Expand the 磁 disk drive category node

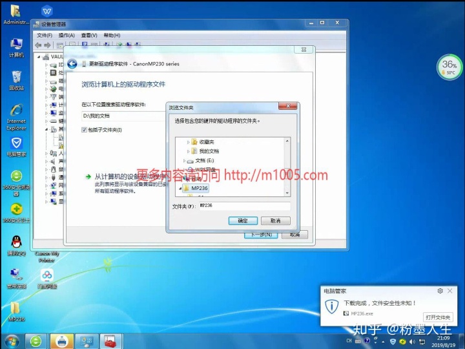(x=46, y=81)
